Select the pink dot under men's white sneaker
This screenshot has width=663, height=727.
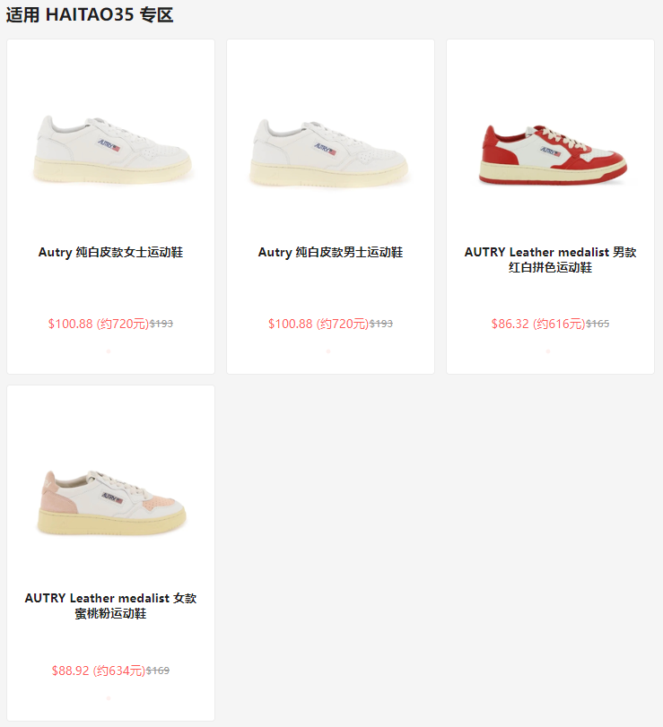(x=328, y=351)
